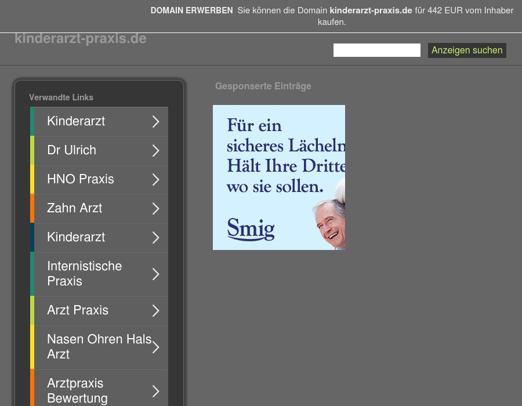Select the Internistische Praxis link text
Image resolution: width=522 pixels, height=406 pixels.
coord(84,274)
